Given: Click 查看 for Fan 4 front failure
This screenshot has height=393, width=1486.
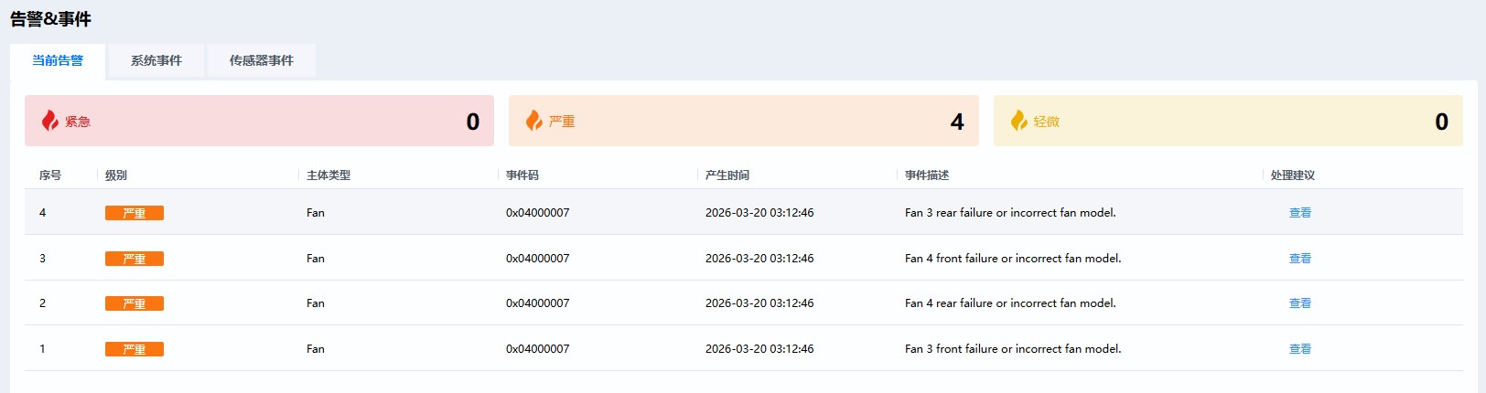Looking at the screenshot, I should (1299, 259).
